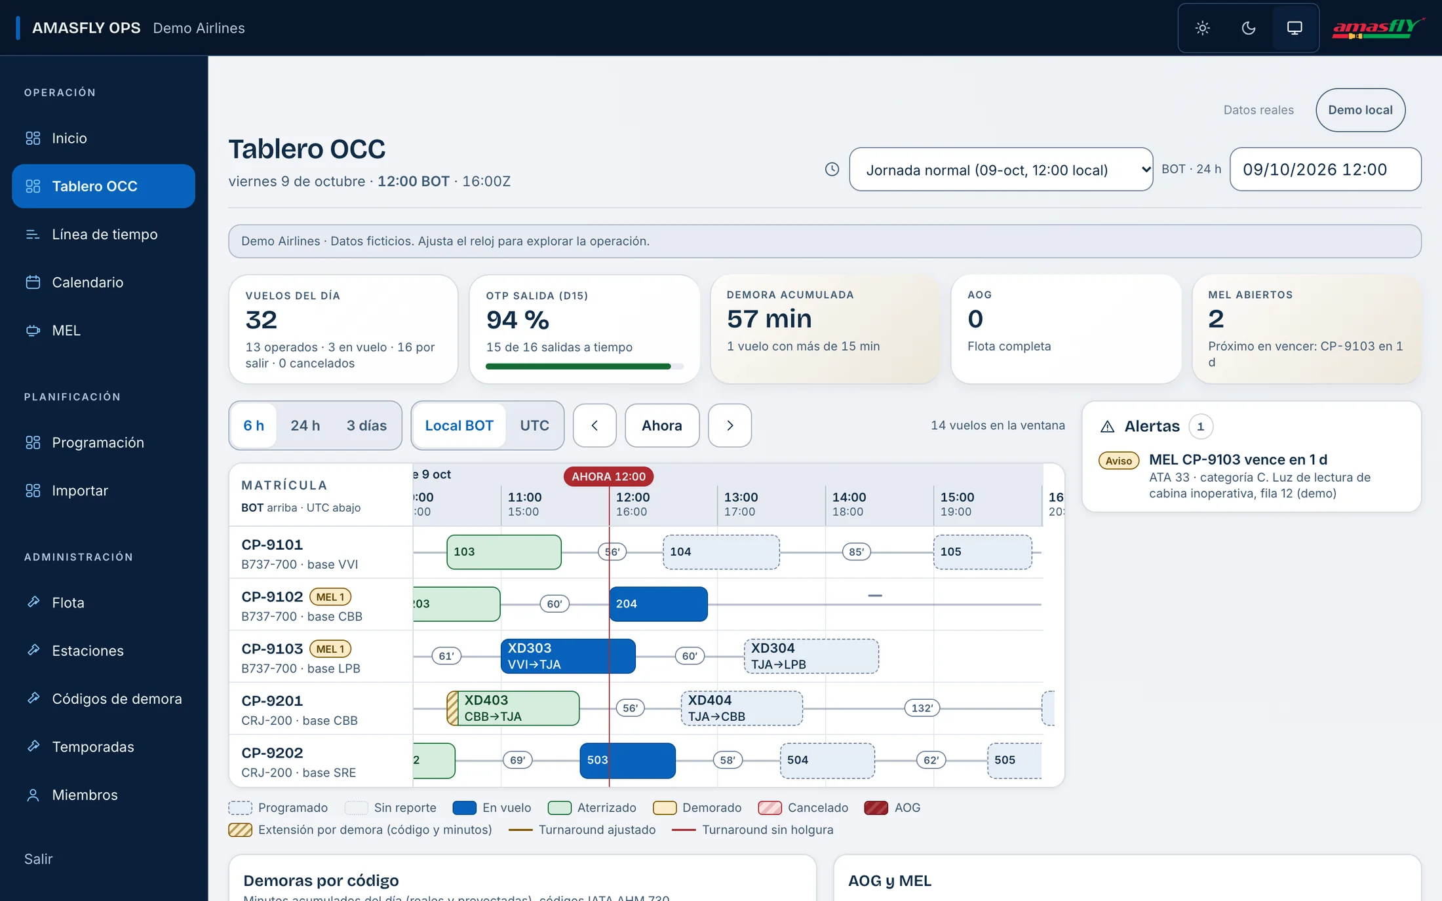Click the Tablero OCC sidebar icon
The height and width of the screenshot is (901, 1442).
pos(33,186)
